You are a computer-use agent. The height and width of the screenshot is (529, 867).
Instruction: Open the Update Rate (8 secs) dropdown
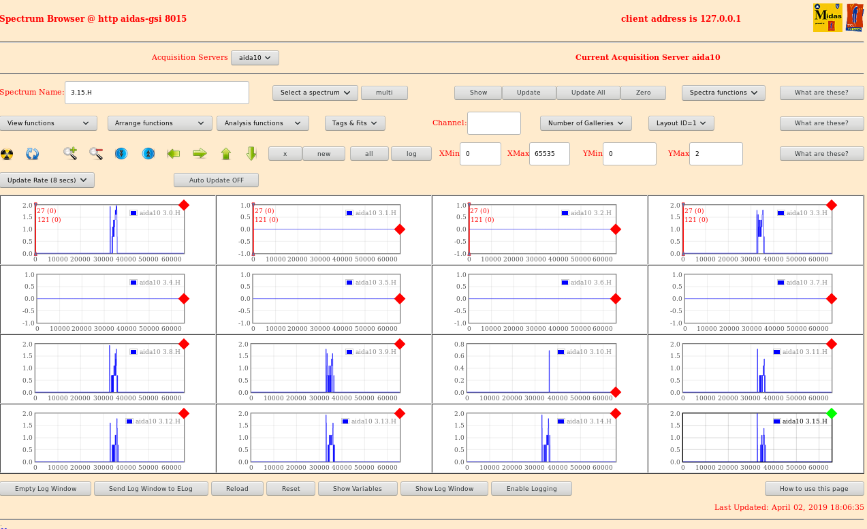coord(47,180)
